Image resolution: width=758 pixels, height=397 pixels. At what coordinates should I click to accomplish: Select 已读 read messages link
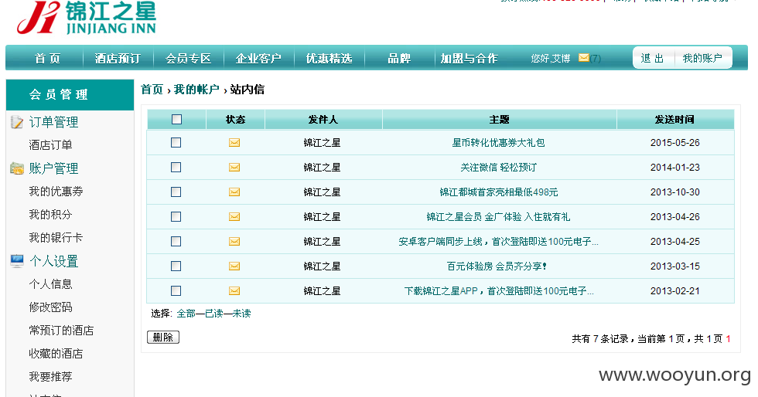pos(214,314)
